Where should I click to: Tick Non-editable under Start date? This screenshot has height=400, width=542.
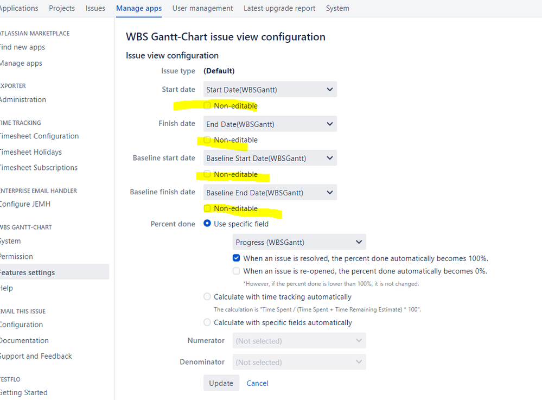click(207, 105)
